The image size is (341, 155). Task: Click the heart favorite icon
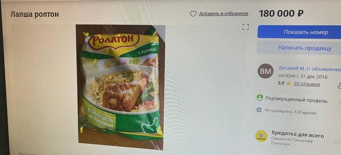click(x=193, y=14)
